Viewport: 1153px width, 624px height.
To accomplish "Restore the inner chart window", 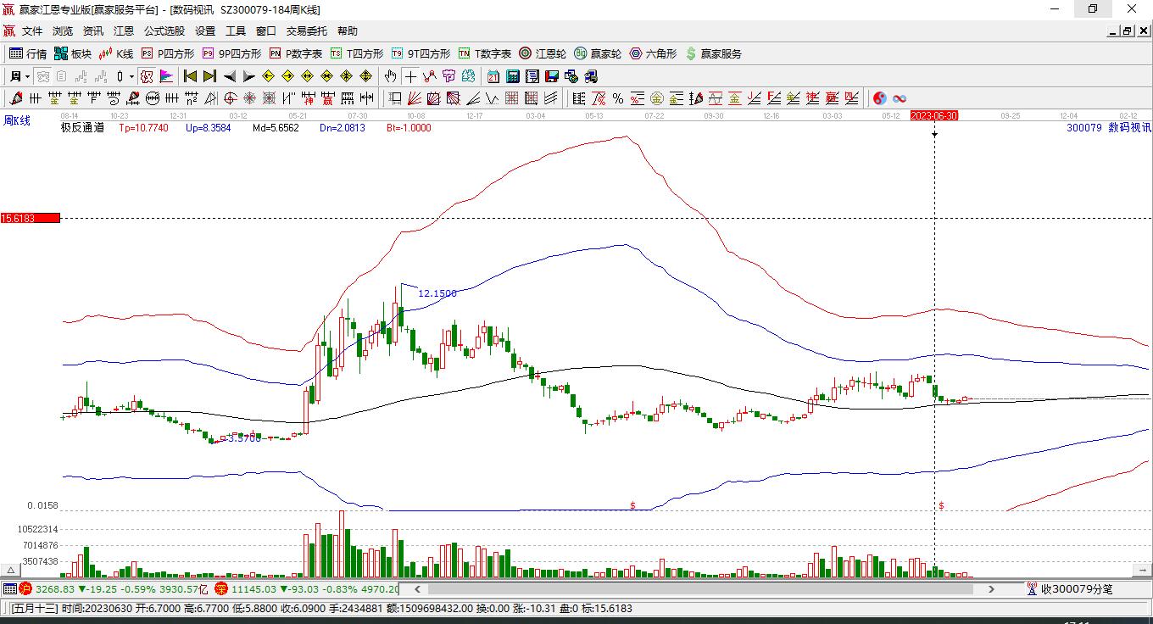I will click(1127, 31).
